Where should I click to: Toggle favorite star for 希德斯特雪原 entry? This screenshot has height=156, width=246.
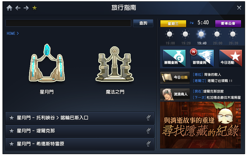(x=11, y=144)
